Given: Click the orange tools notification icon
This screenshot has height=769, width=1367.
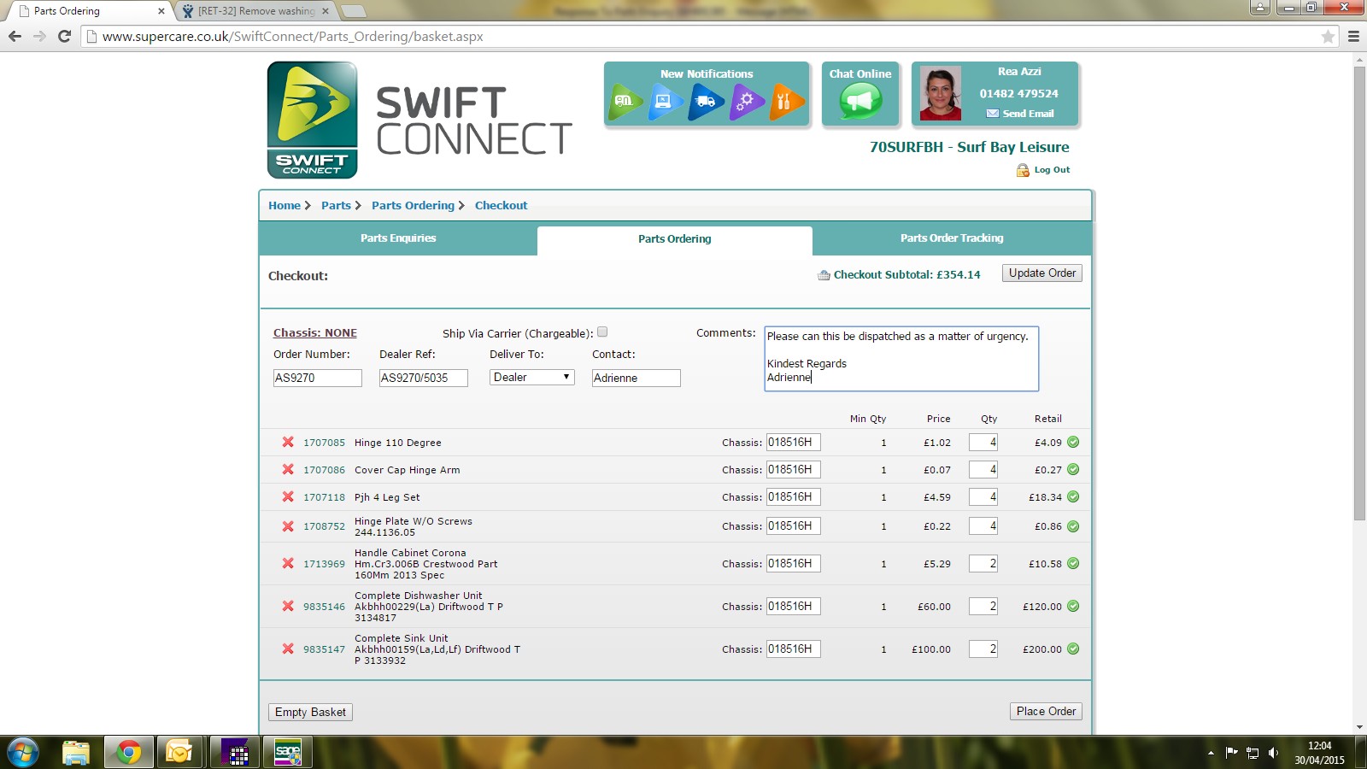Looking at the screenshot, I should (785, 102).
